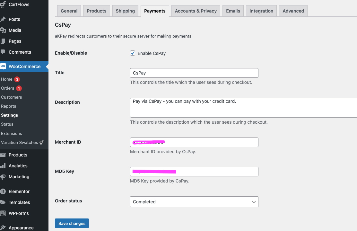Click the Analytics bar chart icon
Image resolution: width=357 pixels, height=231 pixels.
(3, 166)
